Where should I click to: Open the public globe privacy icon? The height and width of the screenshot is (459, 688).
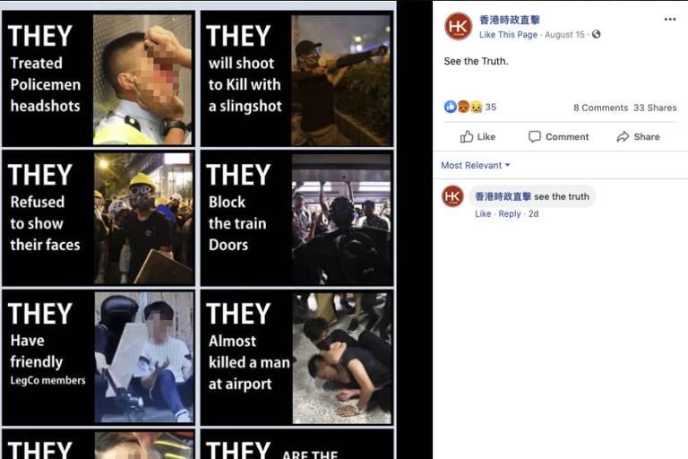click(596, 34)
